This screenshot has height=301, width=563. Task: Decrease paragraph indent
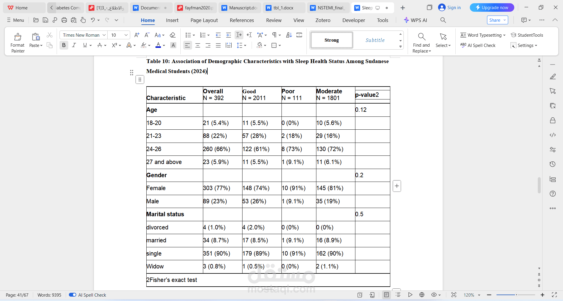218,35
